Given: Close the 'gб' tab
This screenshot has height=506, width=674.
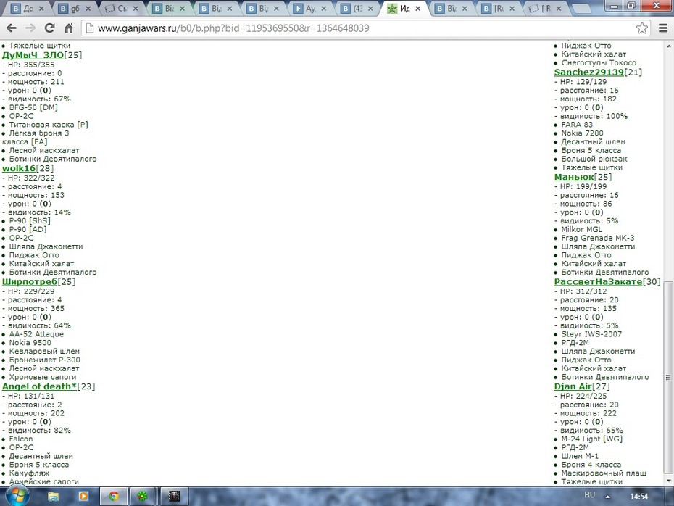Looking at the screenshot, I should click(x=88, y=8).
